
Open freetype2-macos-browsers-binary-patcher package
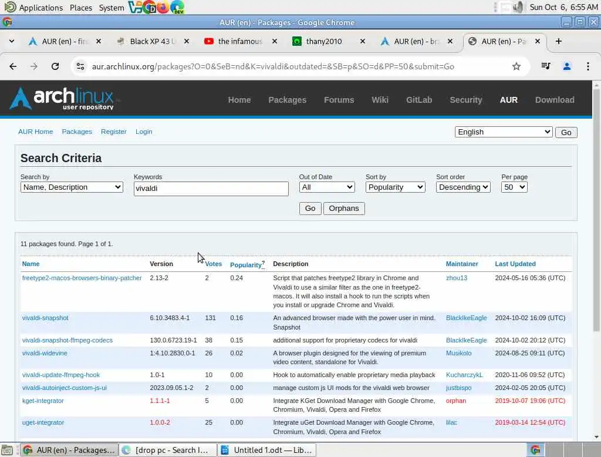click(x=82, y=278)
